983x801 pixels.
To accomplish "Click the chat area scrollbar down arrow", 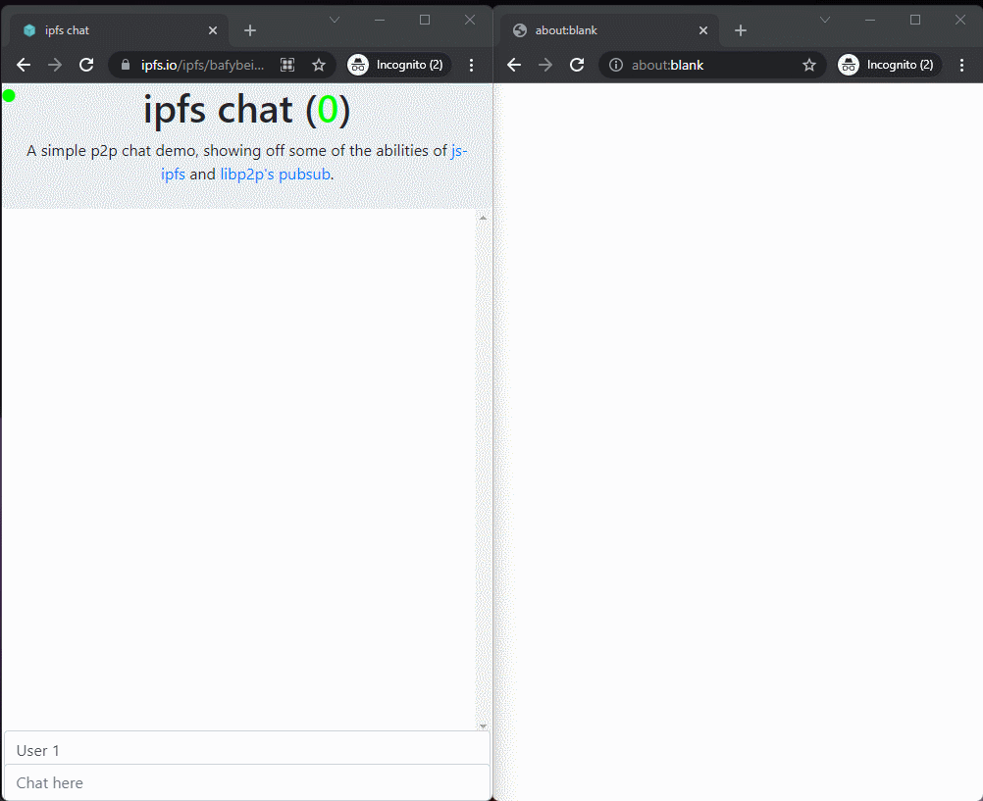I will pyautogui.click(x=483, y=725).
